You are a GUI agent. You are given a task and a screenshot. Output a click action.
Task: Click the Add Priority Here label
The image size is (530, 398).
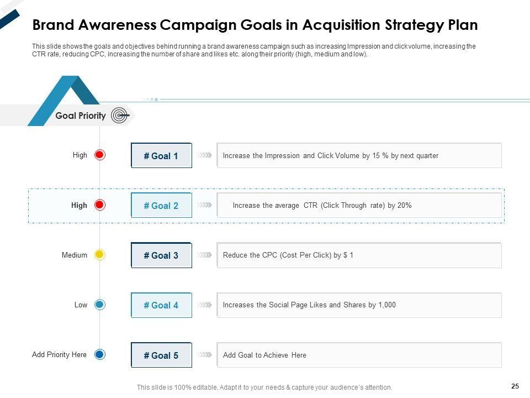coord(59,354)
